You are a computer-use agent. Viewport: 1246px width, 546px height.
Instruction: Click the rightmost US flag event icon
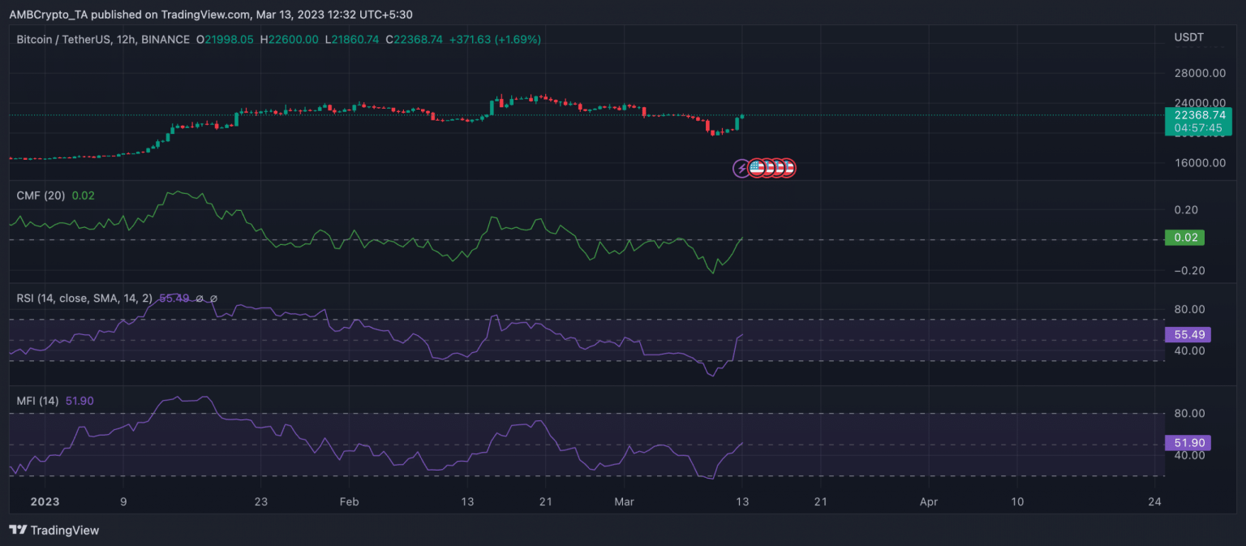click(x=787, y=169)
